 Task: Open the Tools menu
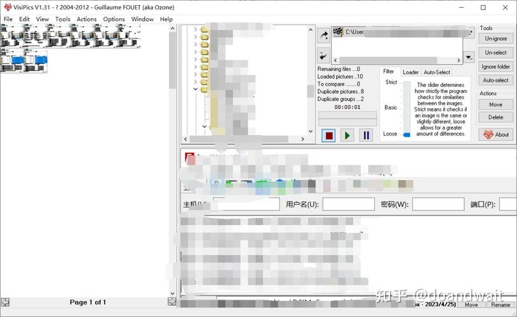click(x=63, y=19)
